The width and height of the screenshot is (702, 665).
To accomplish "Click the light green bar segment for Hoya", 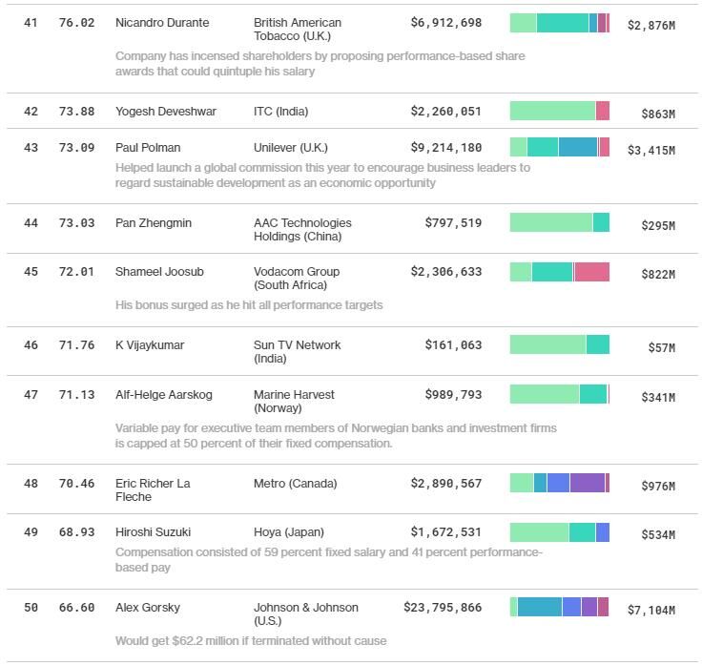I will tap(539, 532).
